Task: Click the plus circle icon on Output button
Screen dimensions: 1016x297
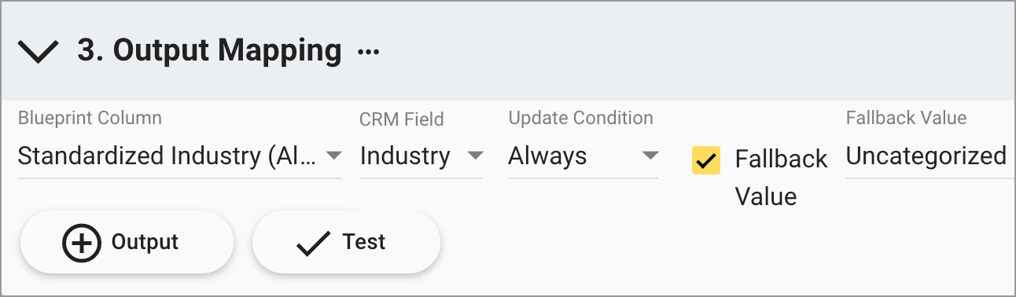Action: pyautogui.click(x=81, y=242)
